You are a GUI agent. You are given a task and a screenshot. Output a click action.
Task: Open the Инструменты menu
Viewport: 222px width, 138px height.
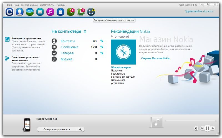(47, 5)
